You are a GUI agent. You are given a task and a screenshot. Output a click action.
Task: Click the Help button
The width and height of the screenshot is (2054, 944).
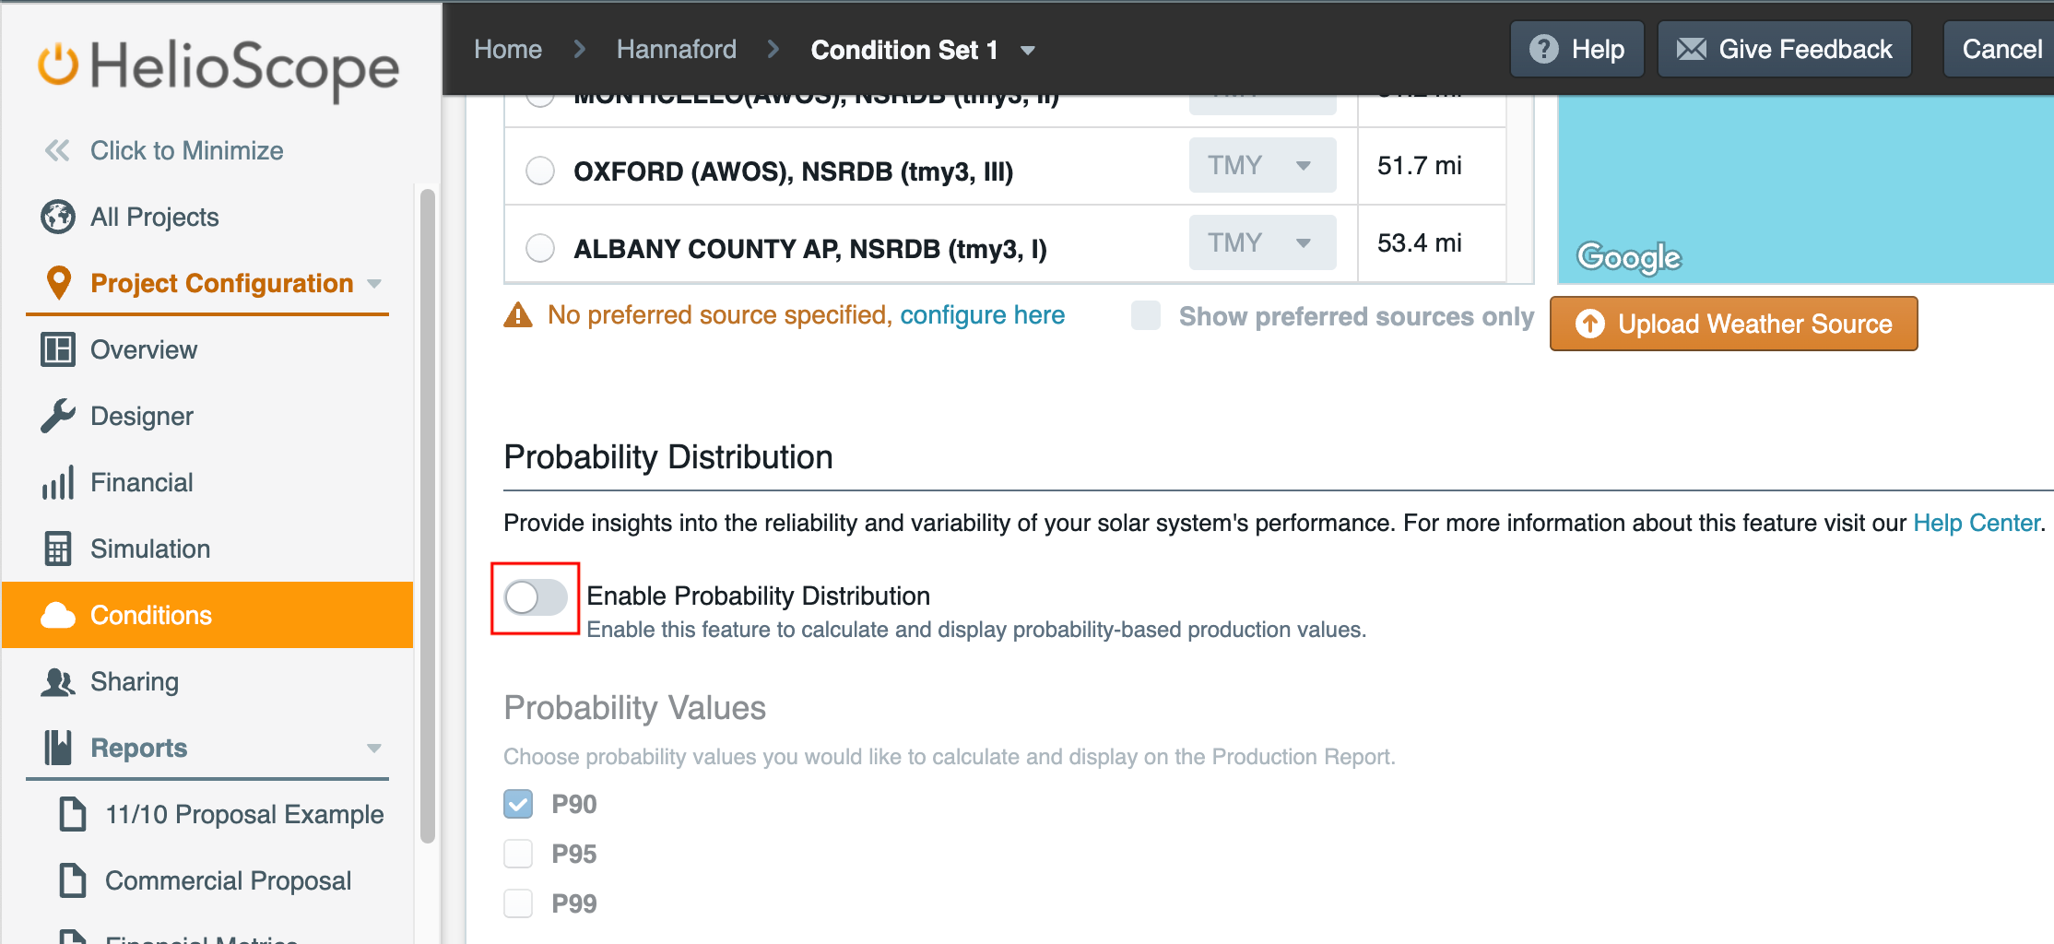coord(1577,49)
